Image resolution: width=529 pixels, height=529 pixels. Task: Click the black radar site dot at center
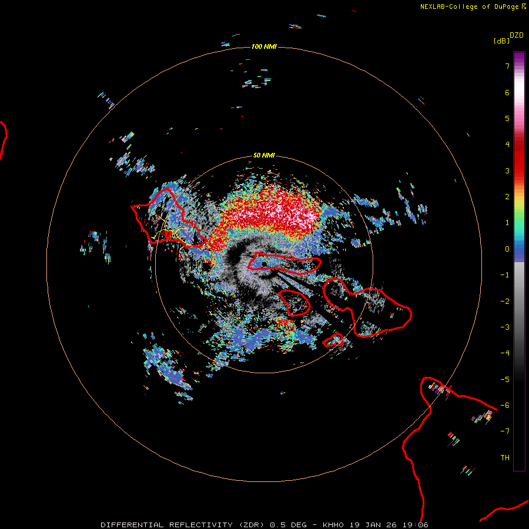[264, 264]
